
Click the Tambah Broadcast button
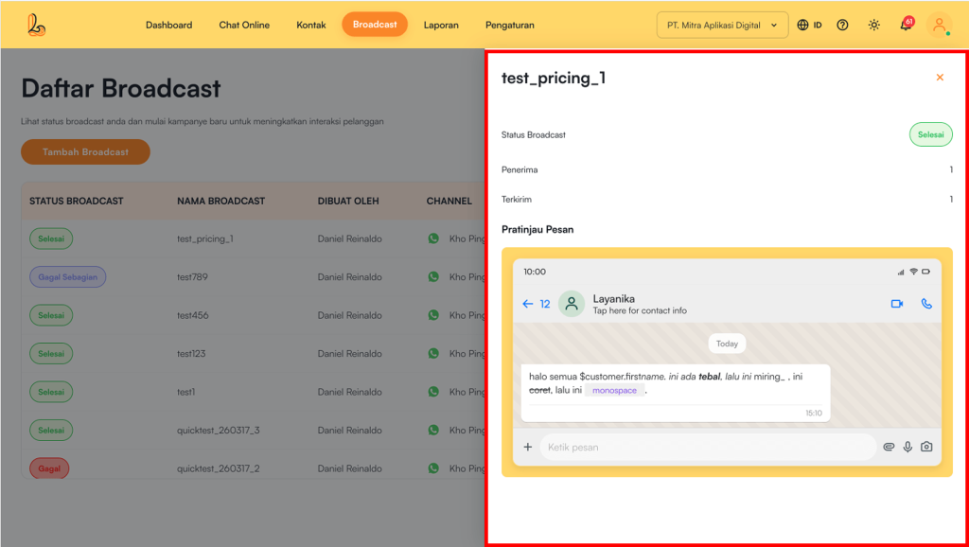click(x=85, y=151)
